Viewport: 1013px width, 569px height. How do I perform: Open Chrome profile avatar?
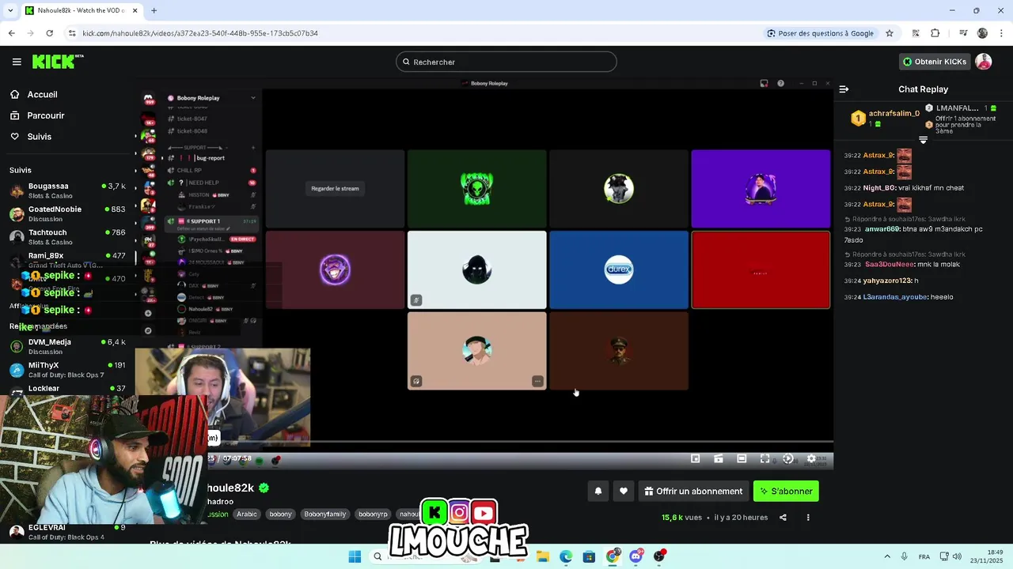pos(982,33)
